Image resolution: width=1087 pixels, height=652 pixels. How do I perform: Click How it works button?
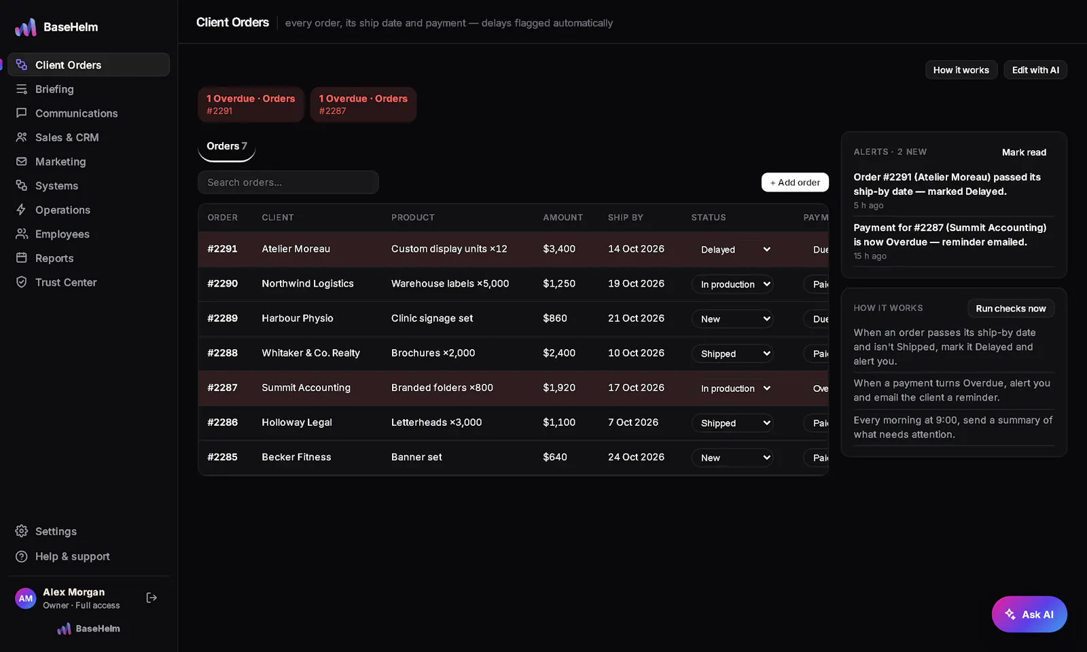961,70
